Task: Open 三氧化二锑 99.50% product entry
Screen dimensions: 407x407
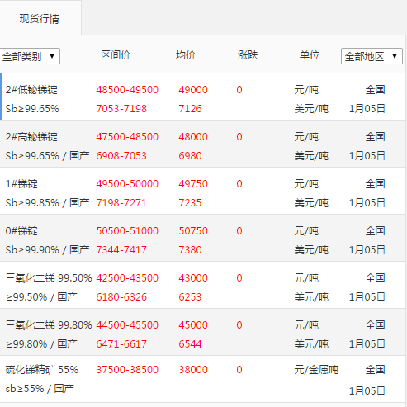Action: (49, 278)
